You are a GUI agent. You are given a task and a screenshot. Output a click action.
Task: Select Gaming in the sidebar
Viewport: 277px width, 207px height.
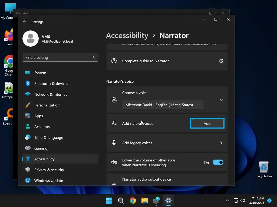point(60,148)
